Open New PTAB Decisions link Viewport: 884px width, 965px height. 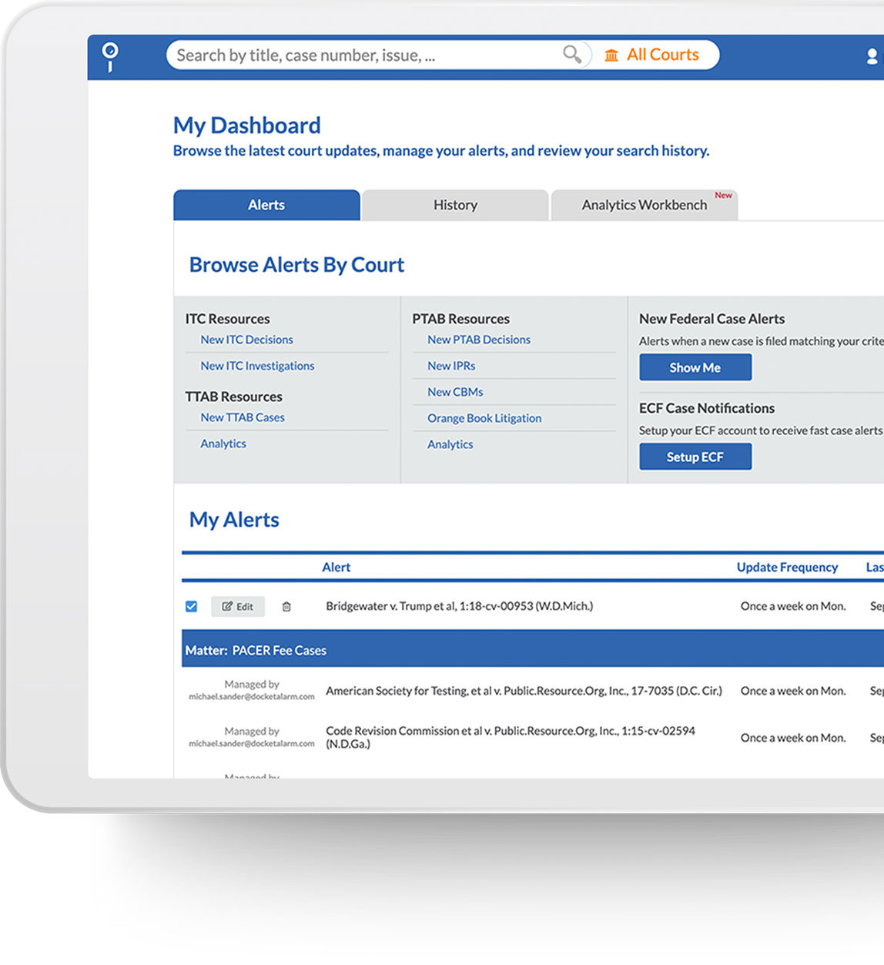pos(478,340)
